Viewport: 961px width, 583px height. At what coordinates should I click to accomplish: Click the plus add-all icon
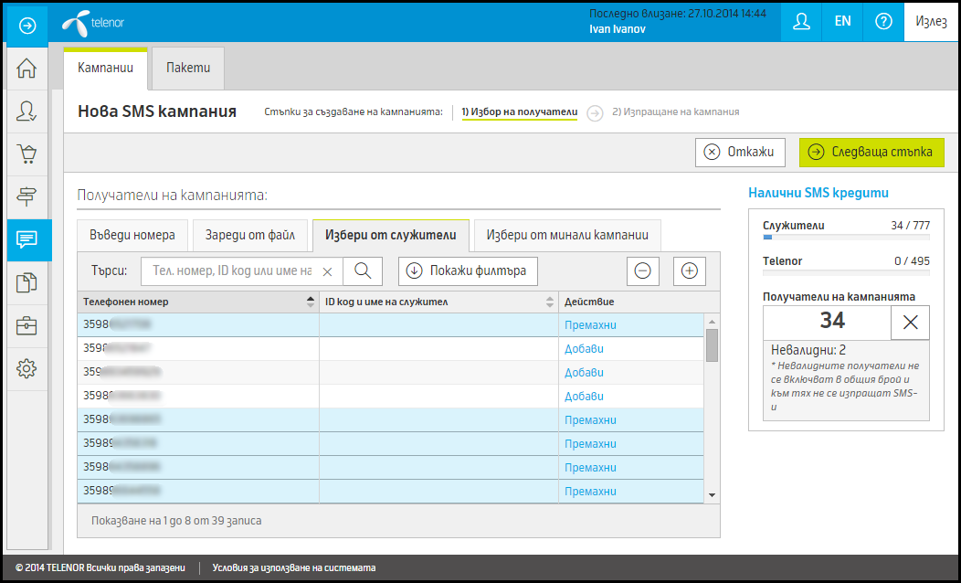690,271
